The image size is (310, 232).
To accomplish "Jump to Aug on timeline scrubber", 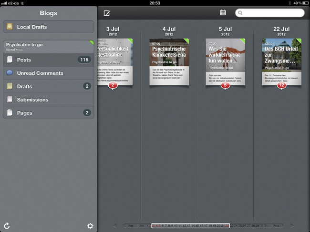I will 277,225.
